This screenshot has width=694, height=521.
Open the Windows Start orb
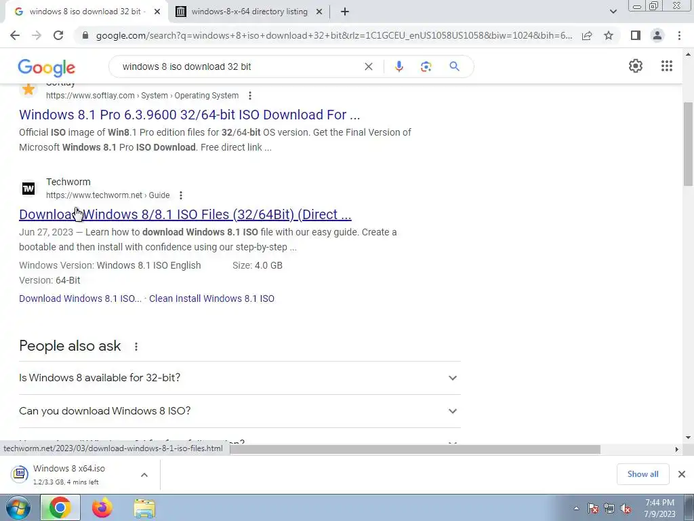point(17,507)
